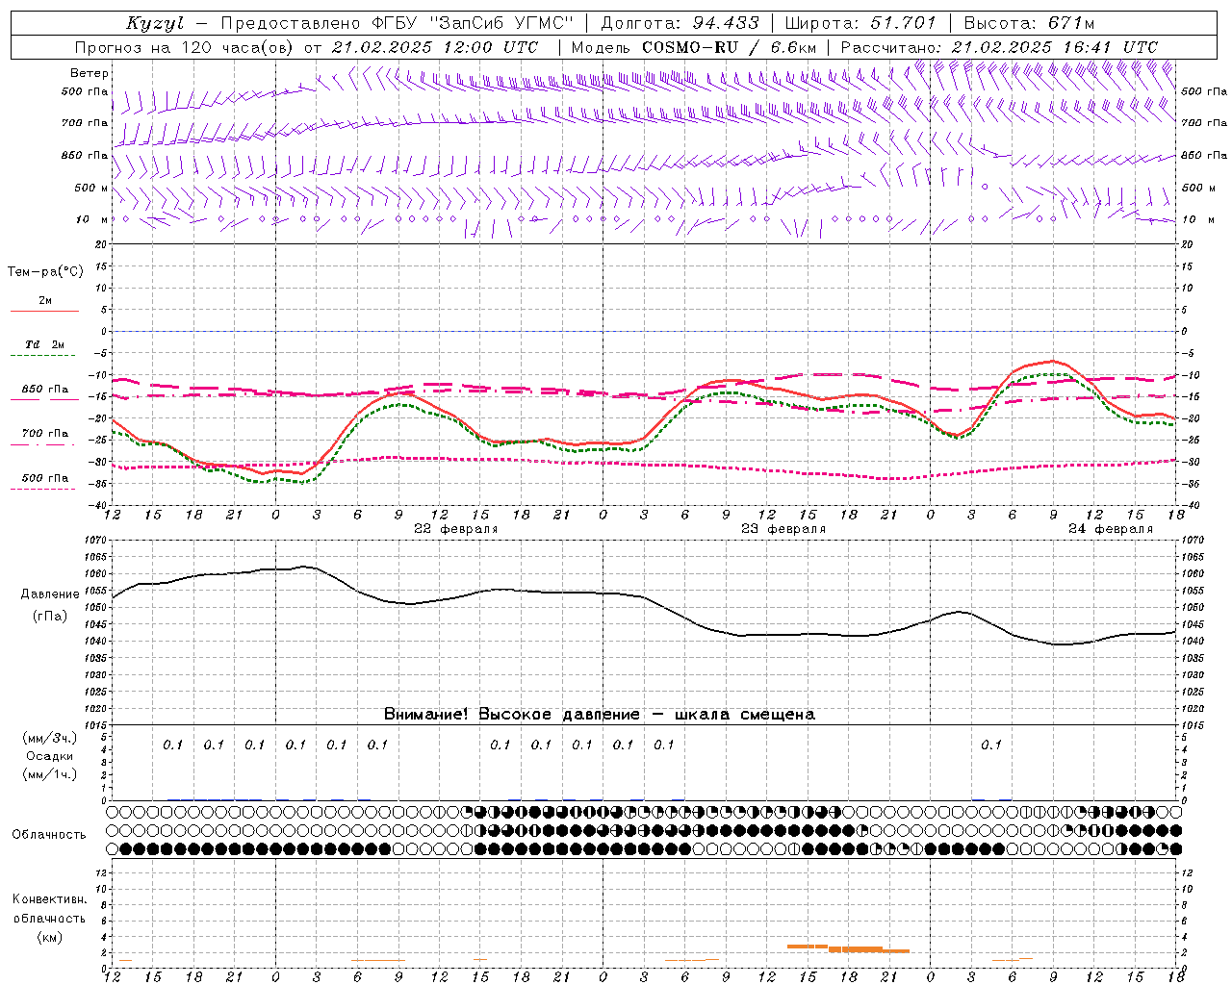Screen dimensions: 1232x985
Task: Click the dashed line sample under "Td 2м"
Action: coord(43,356)
